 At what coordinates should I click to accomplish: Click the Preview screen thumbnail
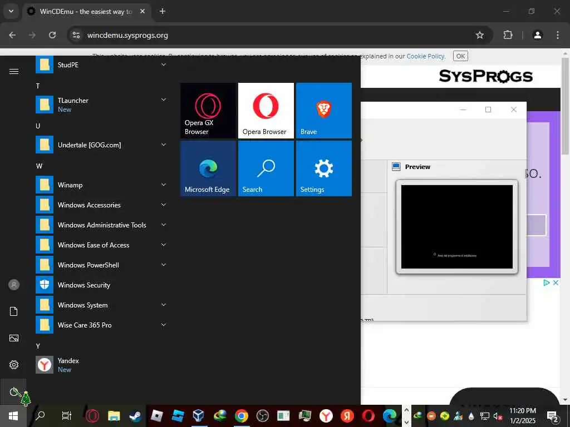tap(456, 227)
